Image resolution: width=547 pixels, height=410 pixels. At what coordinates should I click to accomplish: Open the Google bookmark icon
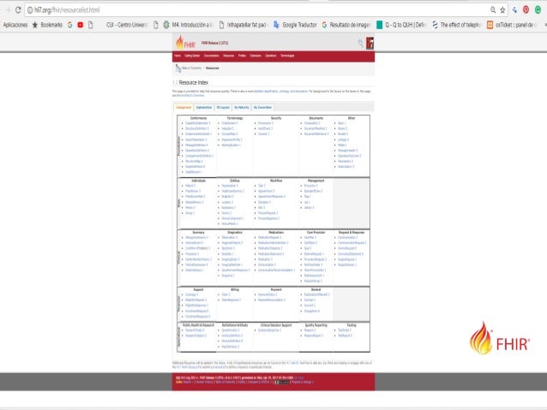point(69,25)
